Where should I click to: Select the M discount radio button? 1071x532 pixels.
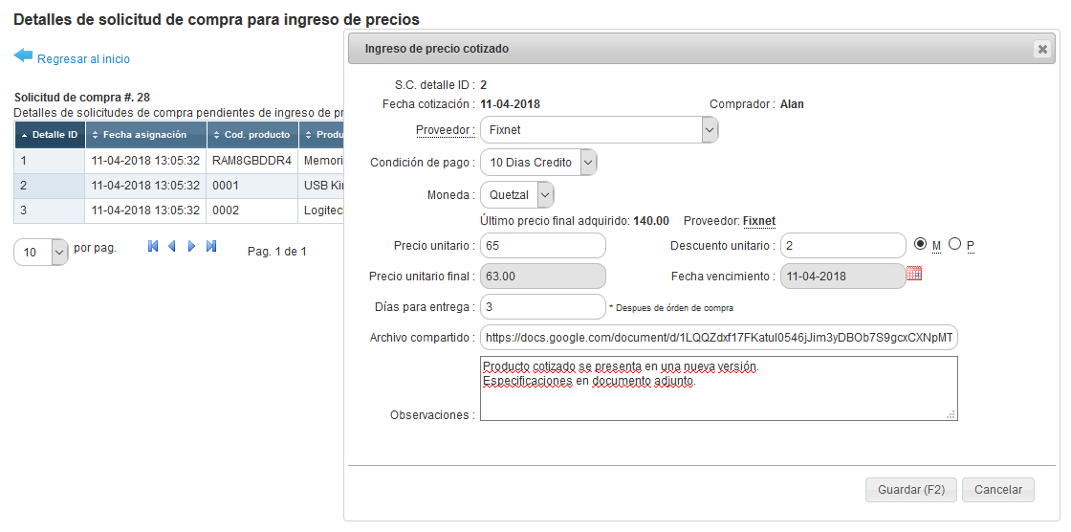coord(921,244)
